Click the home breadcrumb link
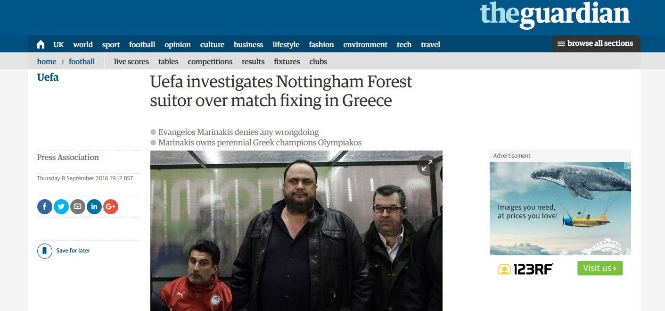This screenshot has height=311, width=665. pos(47,61)
